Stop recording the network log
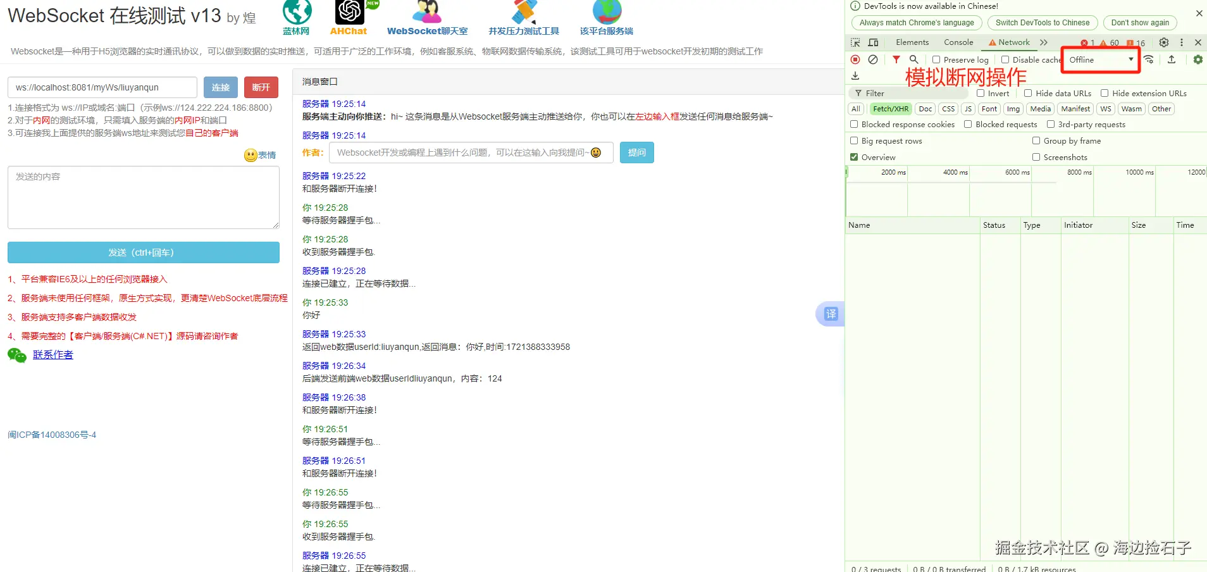The image size is (1207, 572). tap(855, 59)
